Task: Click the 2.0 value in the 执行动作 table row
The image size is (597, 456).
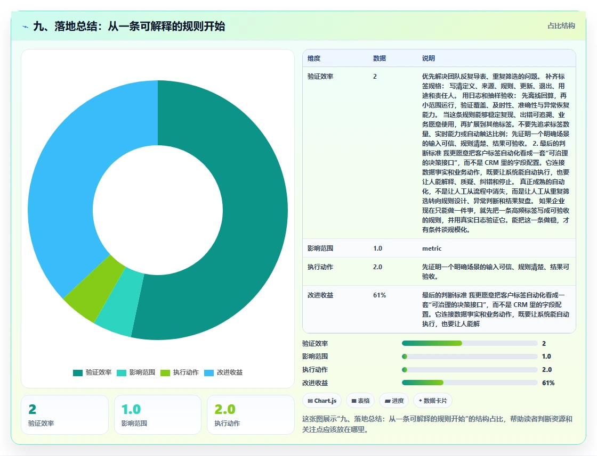Action: (x=378, y=267)
